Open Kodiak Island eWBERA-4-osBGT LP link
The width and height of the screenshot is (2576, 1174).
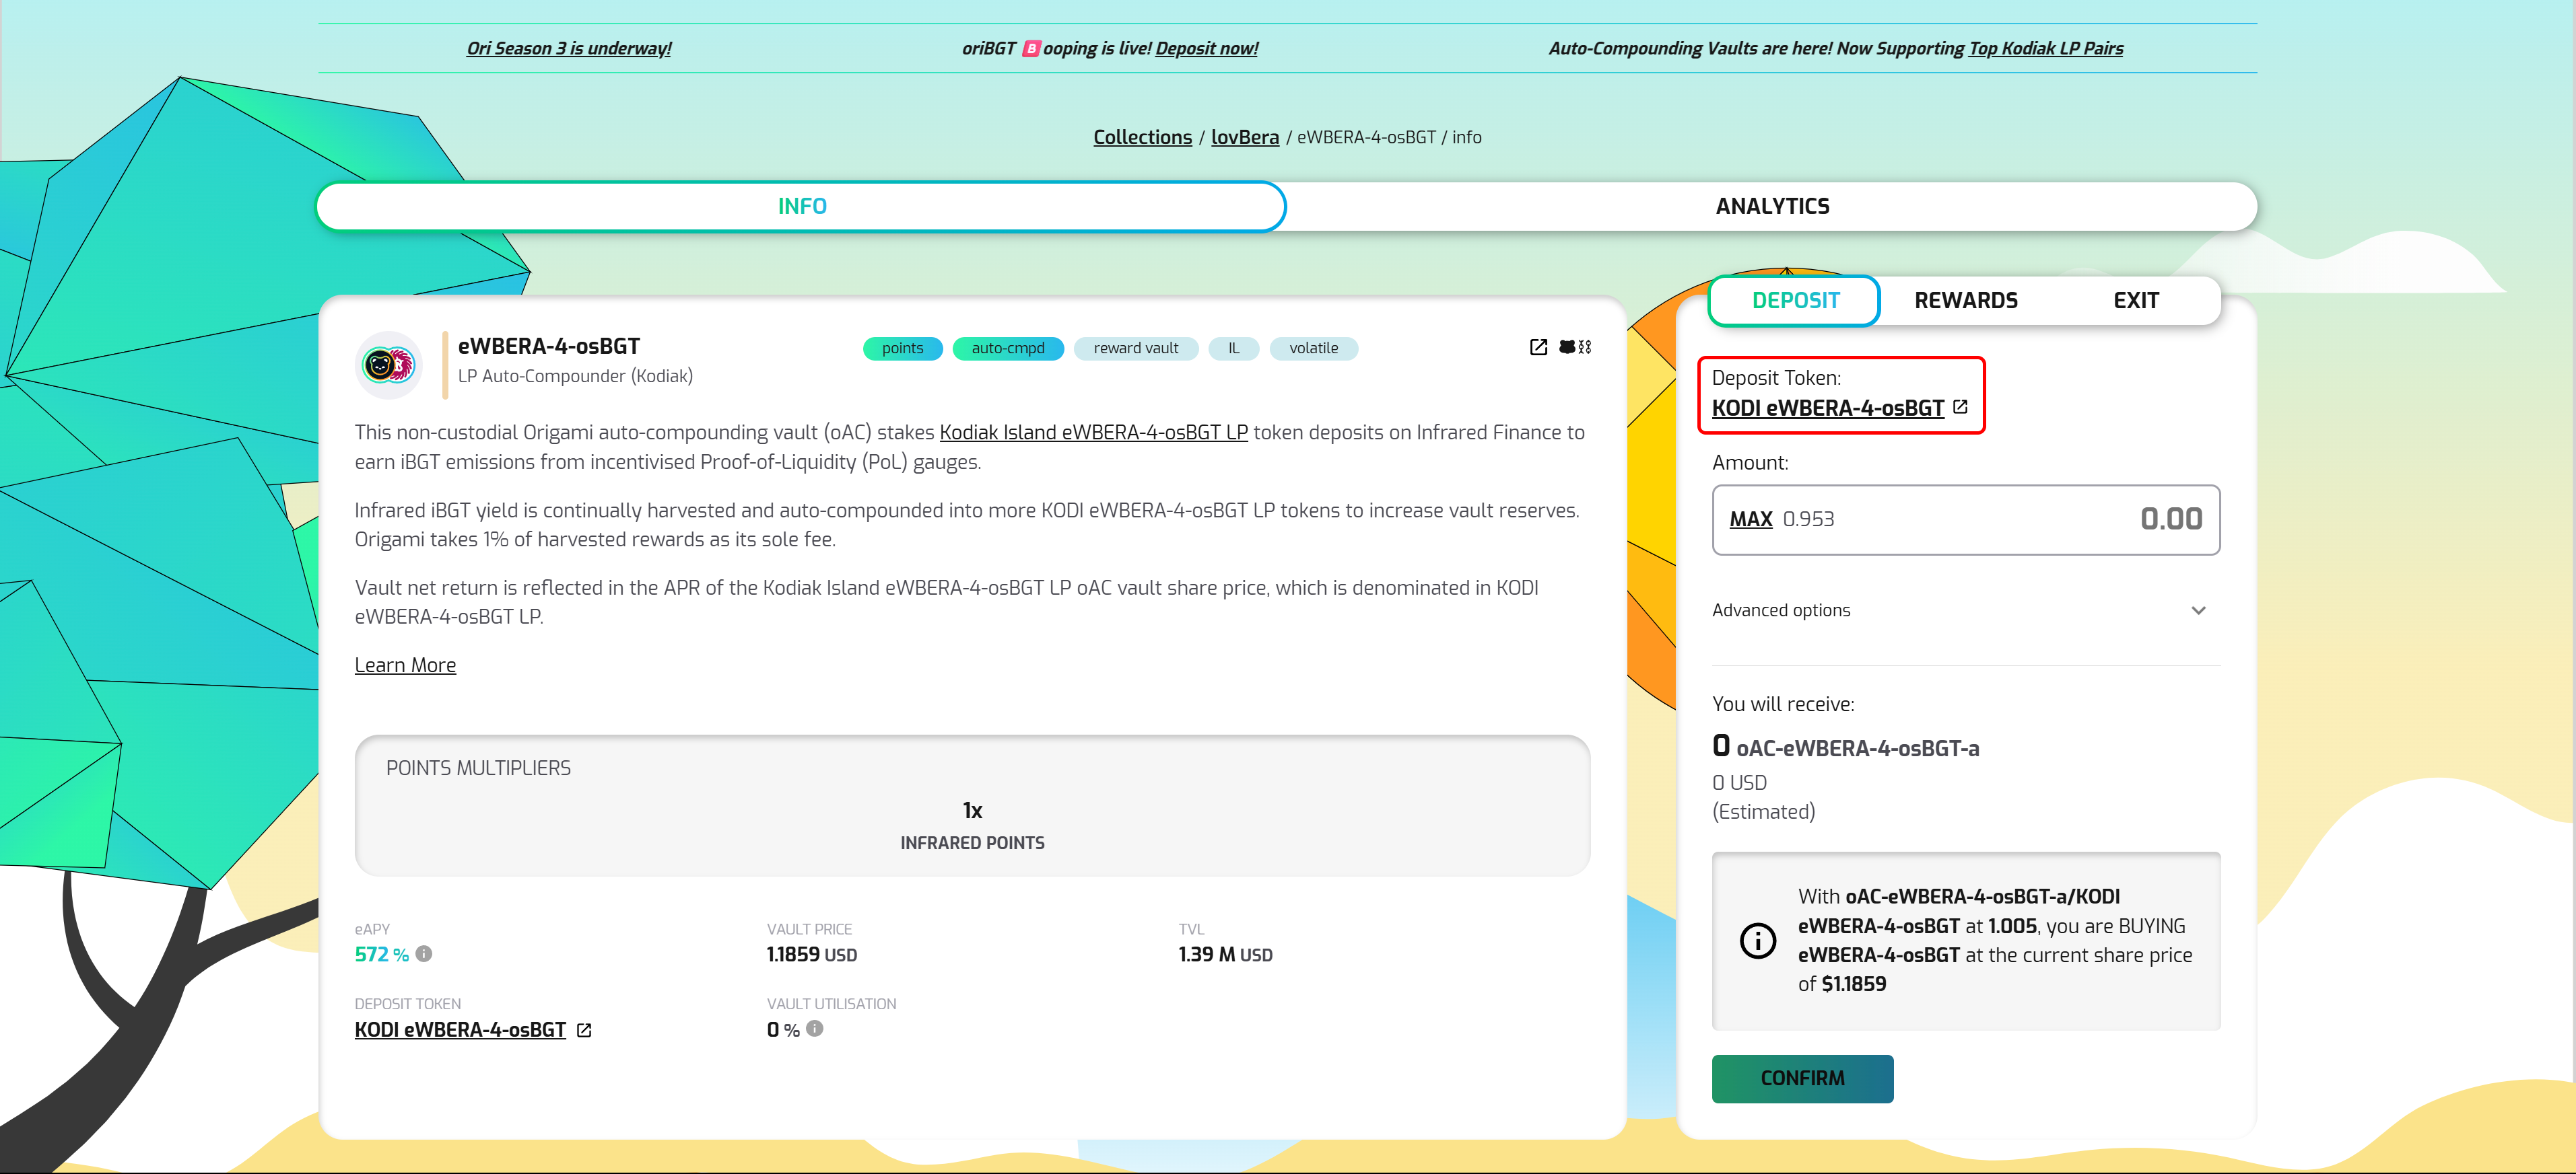[x=1093, y=433]
